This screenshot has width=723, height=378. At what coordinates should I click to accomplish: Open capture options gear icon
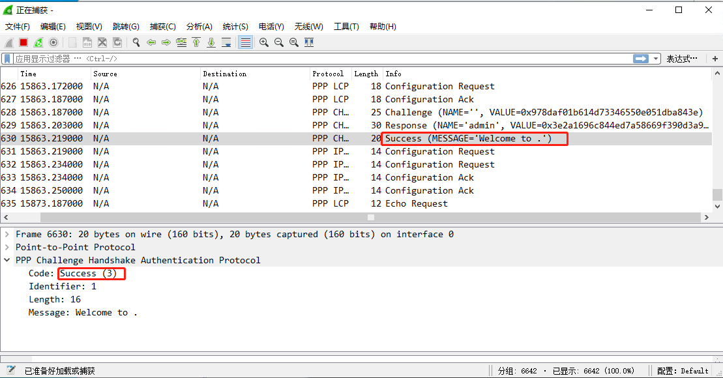coord(53,42)
